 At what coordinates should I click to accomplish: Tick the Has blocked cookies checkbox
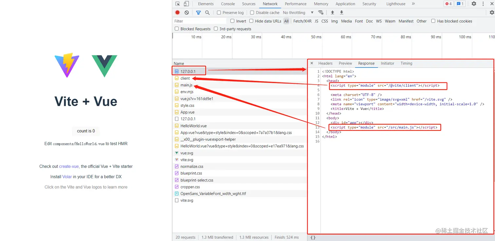pos(433,21)
